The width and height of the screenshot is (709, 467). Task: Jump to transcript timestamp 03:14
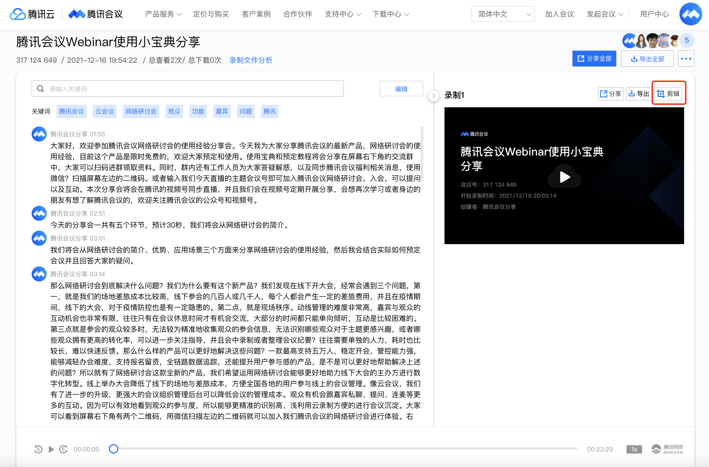point(97,274)
